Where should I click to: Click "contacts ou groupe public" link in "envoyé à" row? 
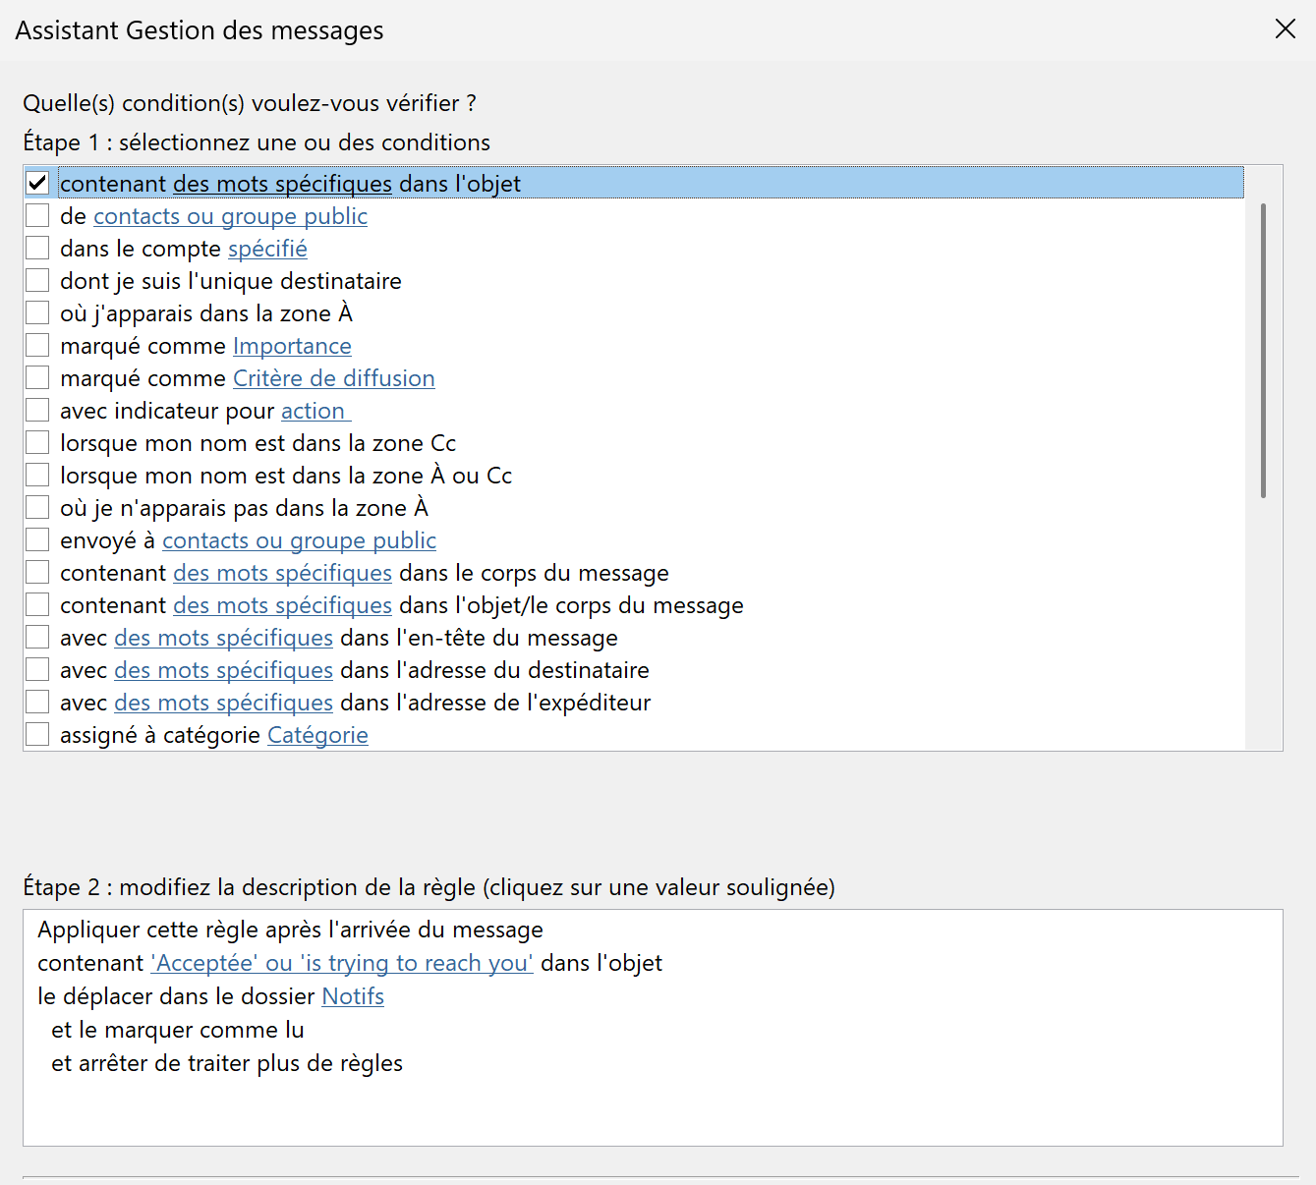(x=299, y=540)
